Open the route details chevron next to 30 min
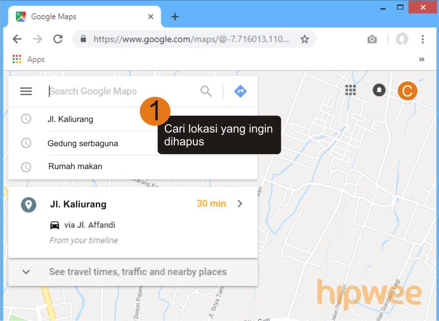 click(x=240, y=203)
